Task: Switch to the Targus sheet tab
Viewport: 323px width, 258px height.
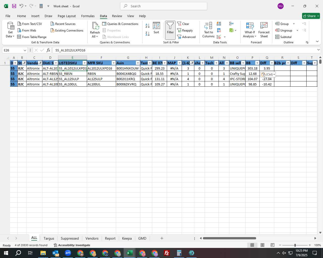Action: [49, 238]
